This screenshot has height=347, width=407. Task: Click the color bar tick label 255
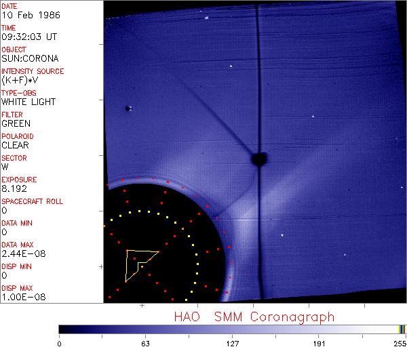click(x=400, y=344)
